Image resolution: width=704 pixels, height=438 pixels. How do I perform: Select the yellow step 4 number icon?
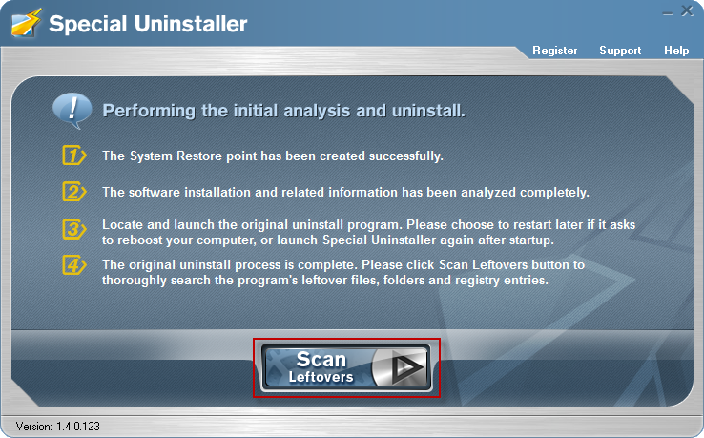tap(73, 265)
